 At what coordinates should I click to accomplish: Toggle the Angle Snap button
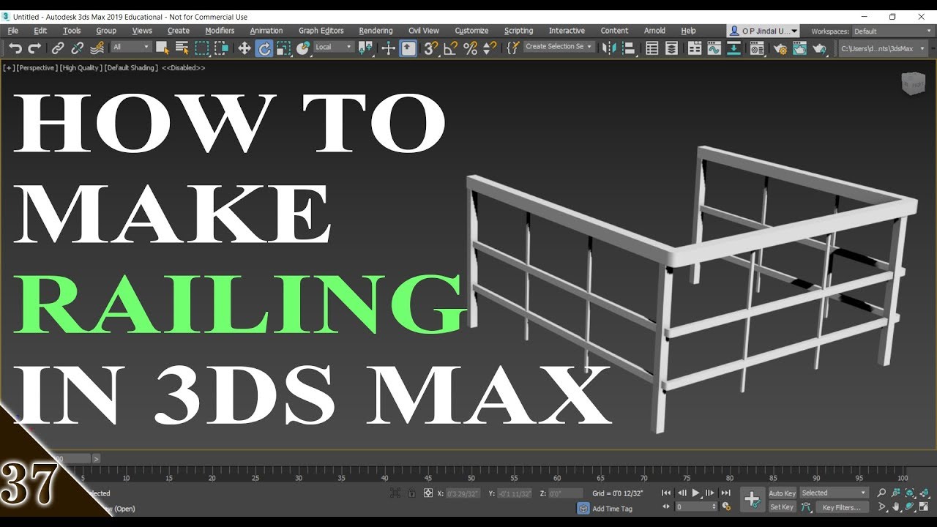451,48
